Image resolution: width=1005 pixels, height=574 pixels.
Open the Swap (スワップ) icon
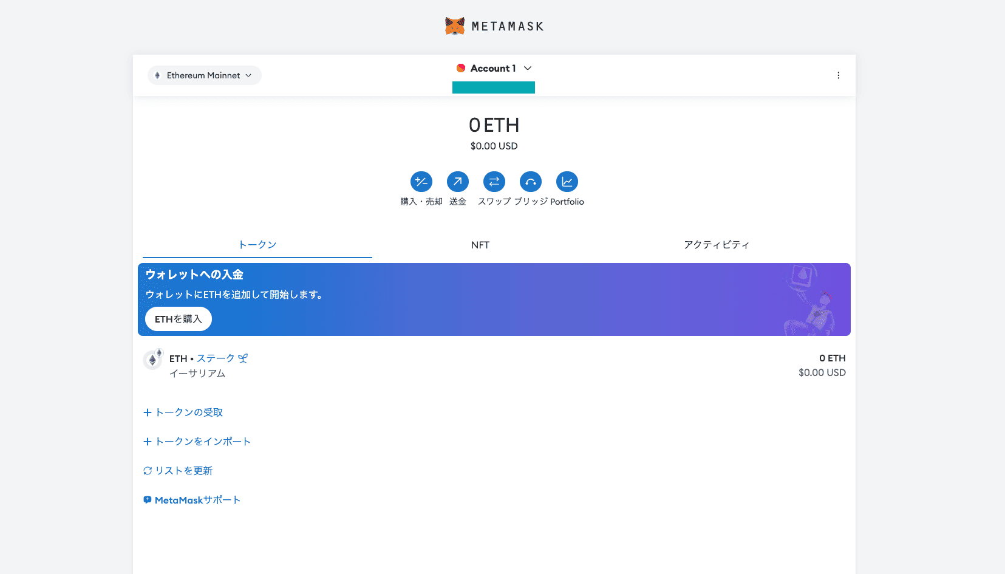click(x=494, y=182)
